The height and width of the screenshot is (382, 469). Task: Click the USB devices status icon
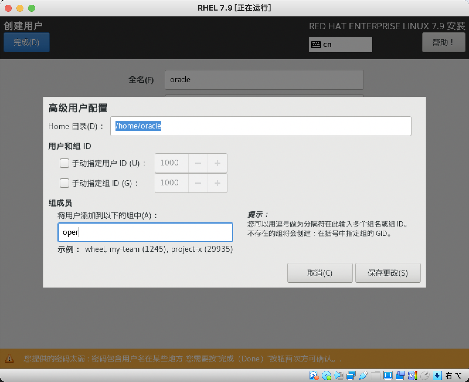(x=363, y=376)
